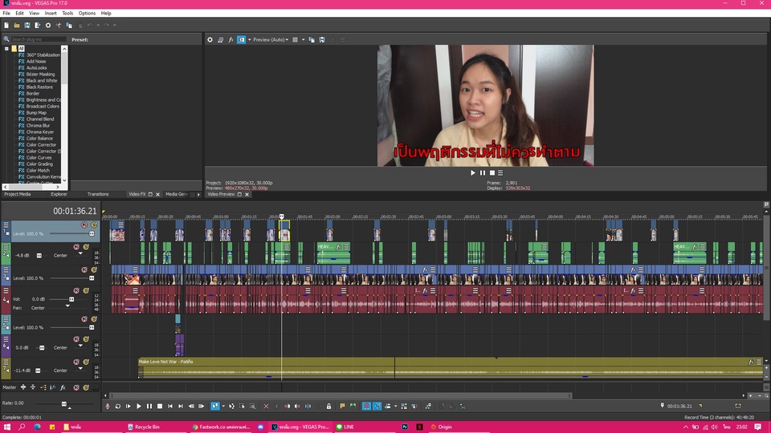The image size is (771, 433).
Task: Go to End in transport bar
Action: pos(181,406)
